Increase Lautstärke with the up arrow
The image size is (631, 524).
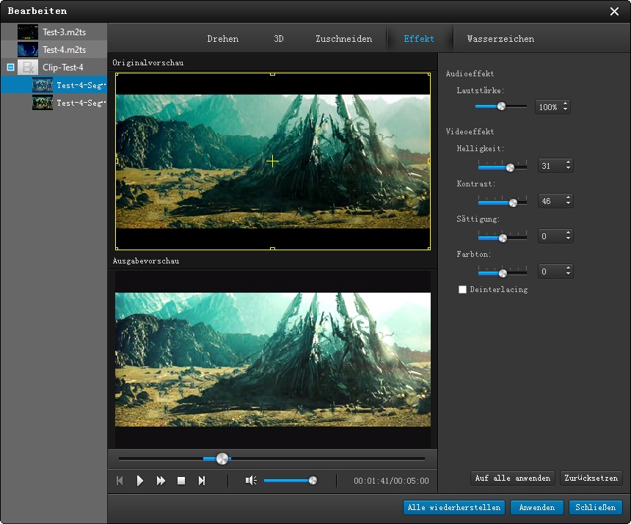pos(566,103)
